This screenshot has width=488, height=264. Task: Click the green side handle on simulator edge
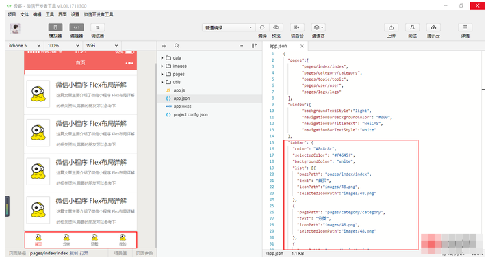8,206
